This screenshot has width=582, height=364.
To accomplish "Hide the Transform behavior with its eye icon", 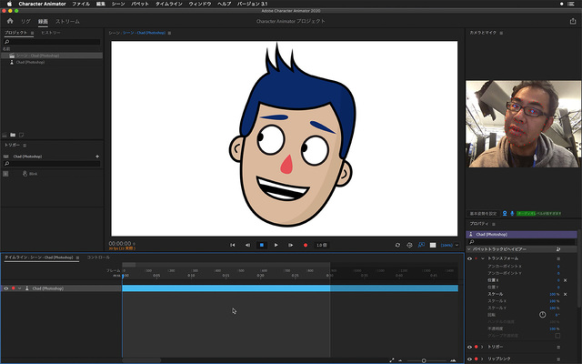I will (470, 258).
